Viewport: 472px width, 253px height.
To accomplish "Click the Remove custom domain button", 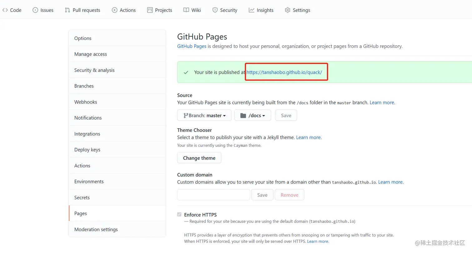I will pos(289,195).
